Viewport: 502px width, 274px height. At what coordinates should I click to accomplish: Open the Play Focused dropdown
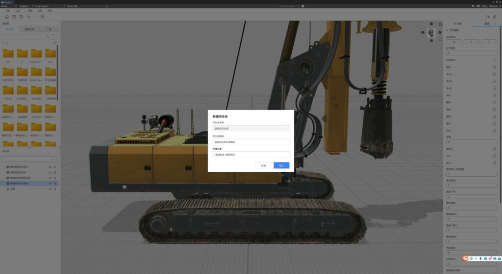(x=289, y=6)
